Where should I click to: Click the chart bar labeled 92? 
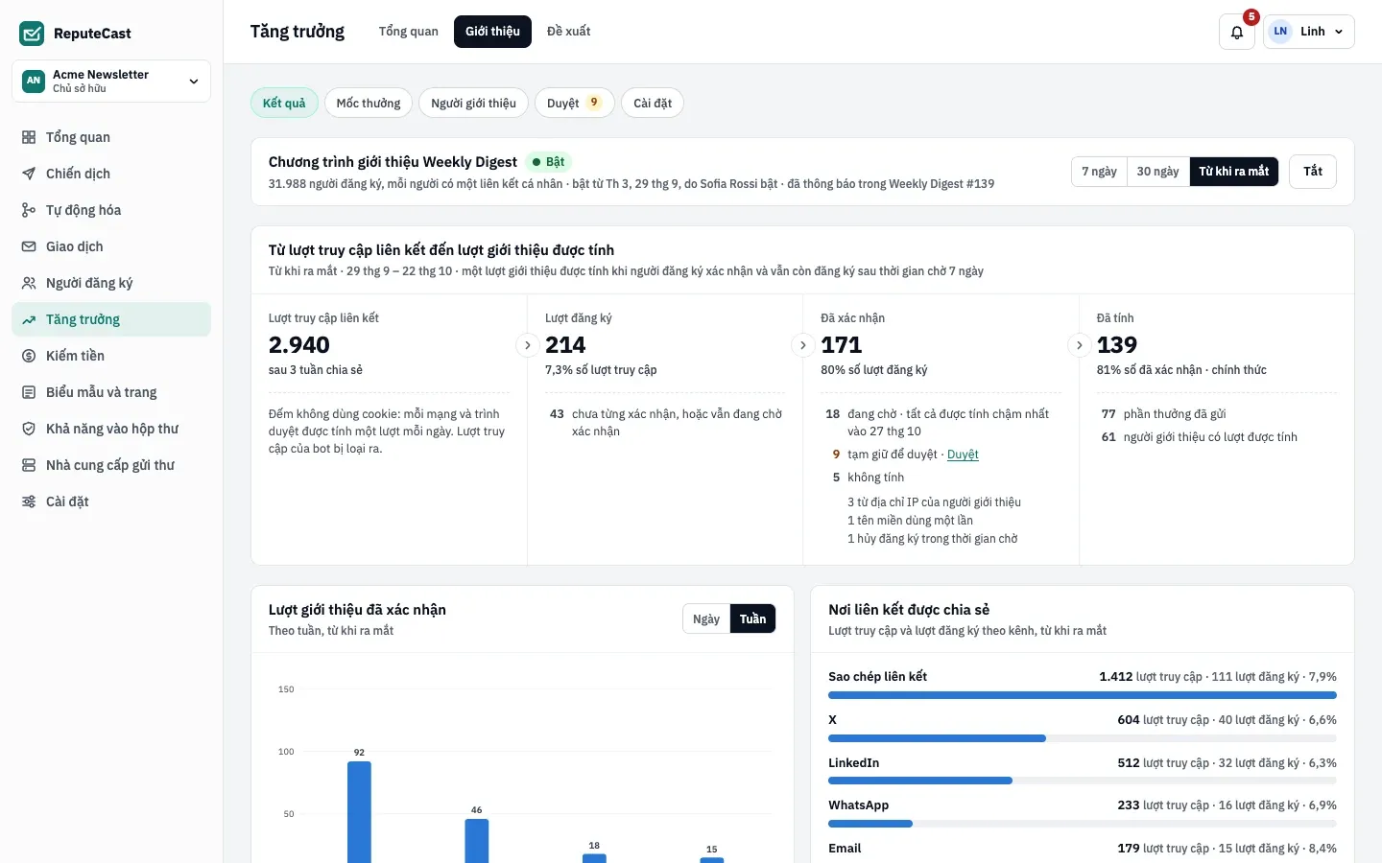pyautogui.click(x=359, y=812)
